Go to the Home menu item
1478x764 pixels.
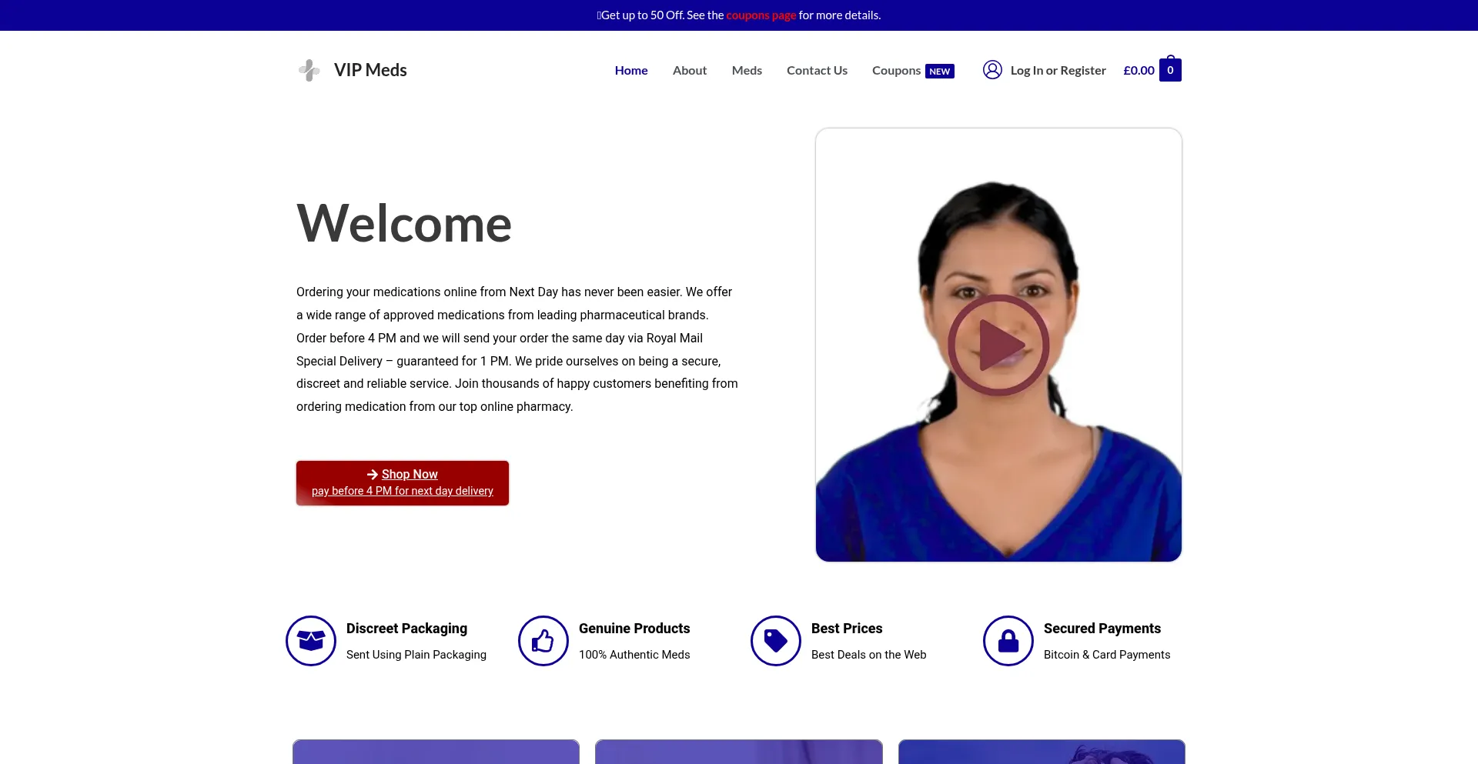pyautogui.click(x=631, y=70)
